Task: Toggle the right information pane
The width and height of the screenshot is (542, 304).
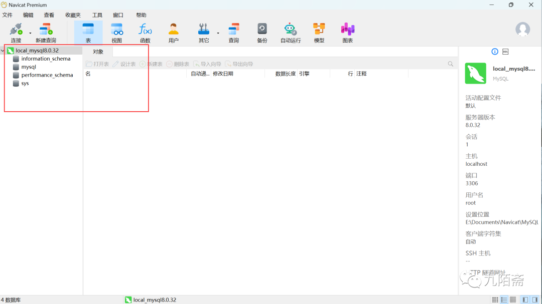Action: coord(535,300)
